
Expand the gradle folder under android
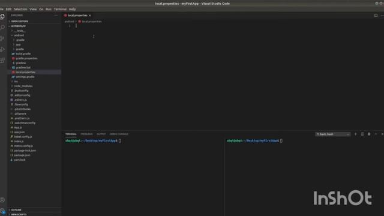tap(20, 49)
